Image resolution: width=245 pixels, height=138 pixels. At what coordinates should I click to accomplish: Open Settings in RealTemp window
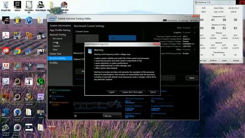[236, 60]
